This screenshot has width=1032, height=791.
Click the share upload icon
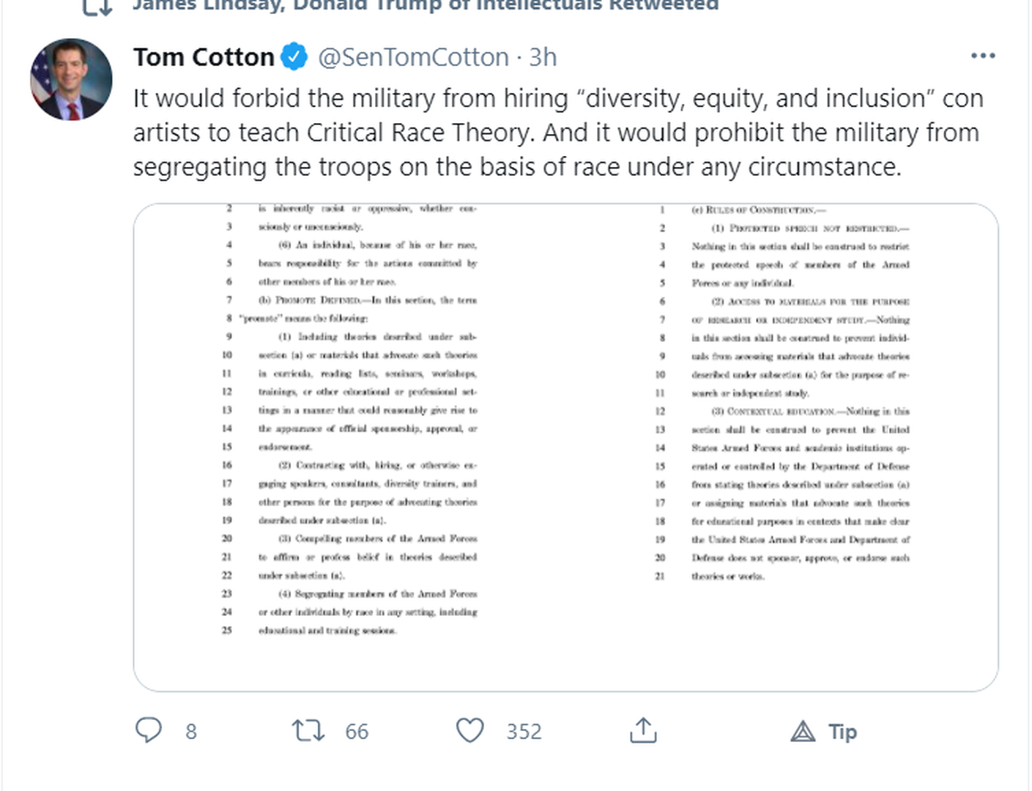[x=643, y=730]
